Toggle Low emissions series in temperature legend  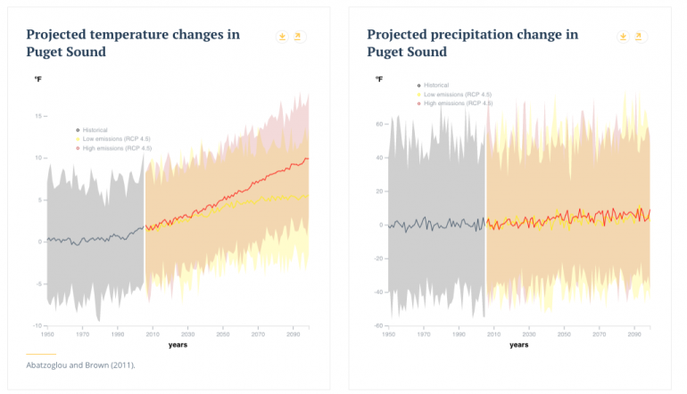click(112, 139)
